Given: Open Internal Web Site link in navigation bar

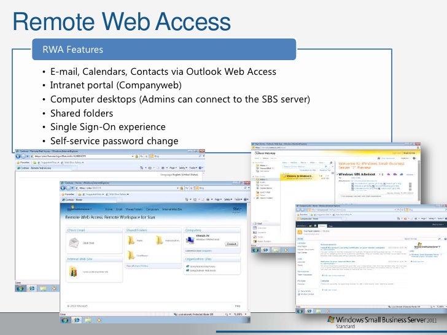Looking at the screenshot, I should pos(172,209).
